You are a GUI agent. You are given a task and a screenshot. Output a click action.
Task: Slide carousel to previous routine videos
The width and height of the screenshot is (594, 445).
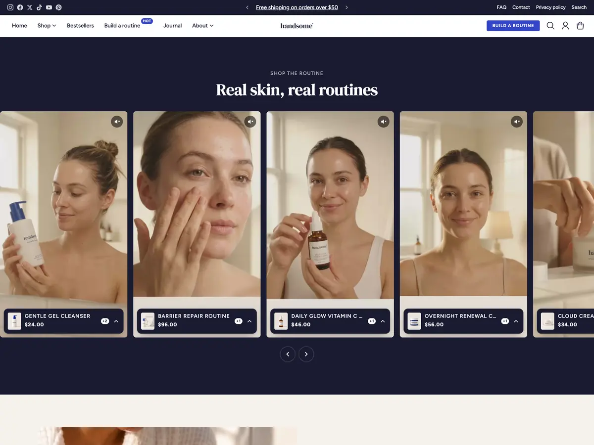pyautogui.click(x=288, y=354)
